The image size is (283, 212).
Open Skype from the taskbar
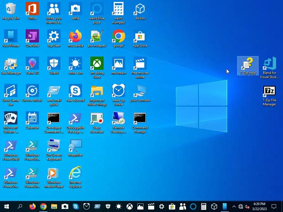coord(76,206)
